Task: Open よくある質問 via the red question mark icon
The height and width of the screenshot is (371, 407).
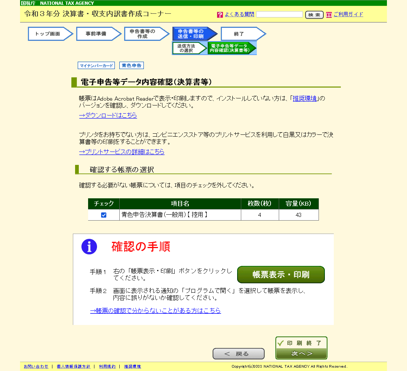Action: point(220,14)
